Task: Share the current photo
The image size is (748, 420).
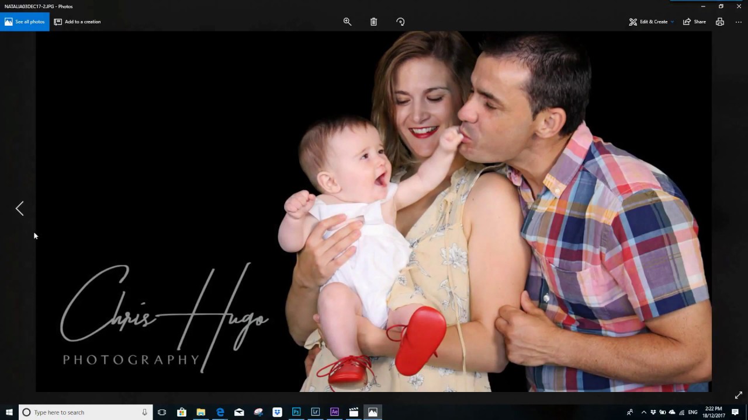Action: (694, 22)
